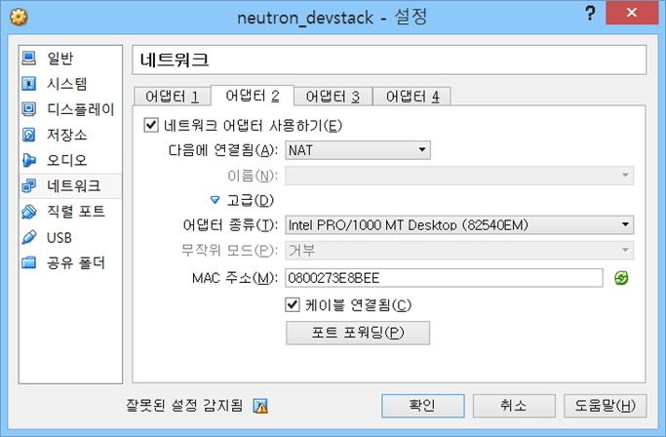Click the Audio (오디오) speaker icon
The height and width of the screenshot is (437, 666).
pos(29,160)
